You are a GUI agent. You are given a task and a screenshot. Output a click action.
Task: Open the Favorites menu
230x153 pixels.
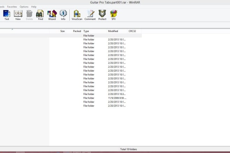coord(12,7)
